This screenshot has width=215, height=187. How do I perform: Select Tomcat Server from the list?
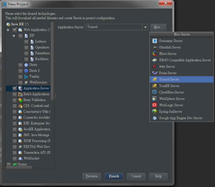[x=169, y=79]
